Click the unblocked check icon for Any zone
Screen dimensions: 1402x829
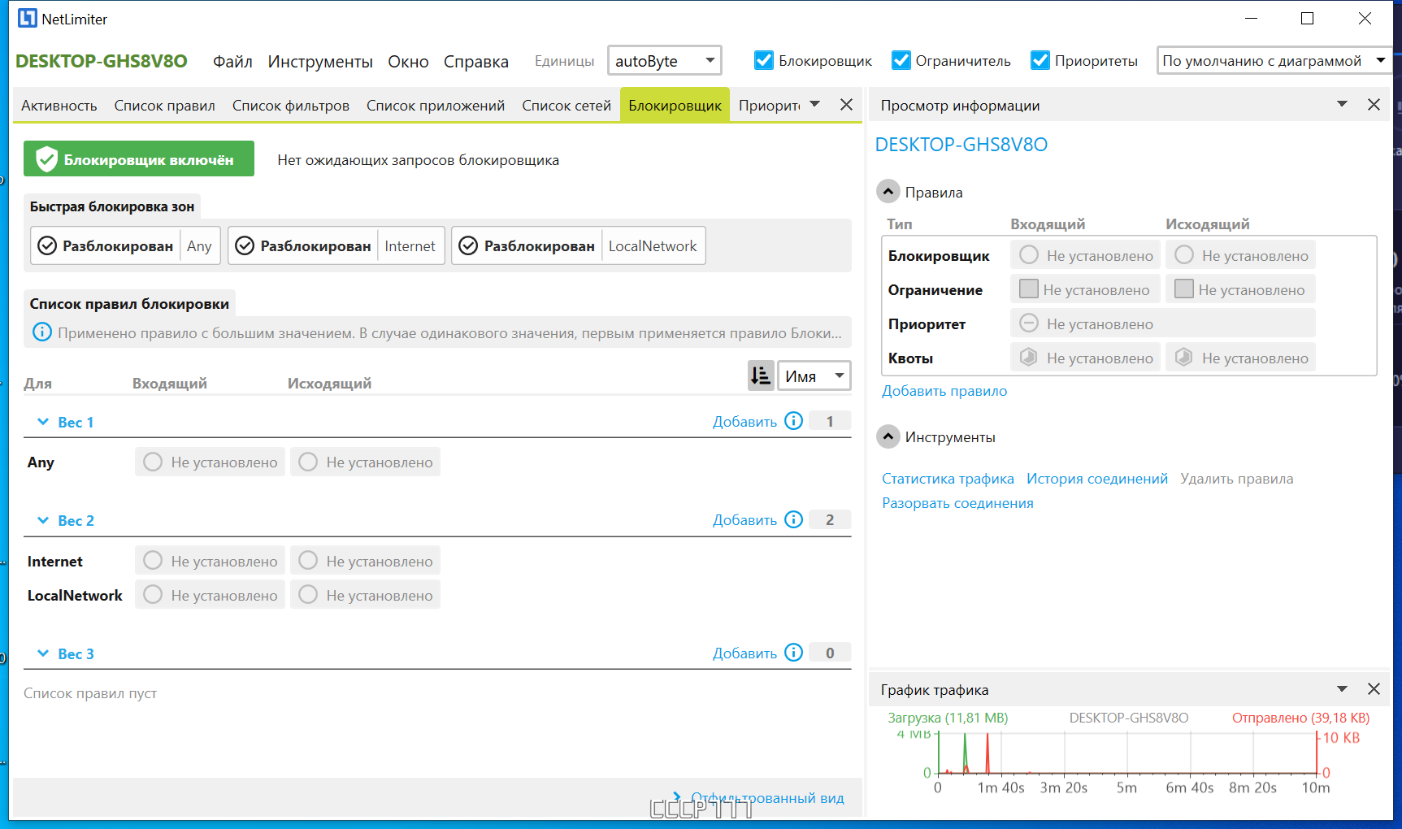(x=48, y=245)
